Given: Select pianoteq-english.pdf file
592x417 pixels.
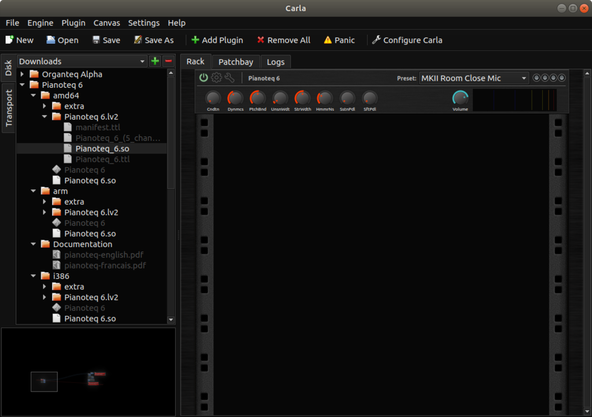Looking at the screenshot, I should [104, 255].
